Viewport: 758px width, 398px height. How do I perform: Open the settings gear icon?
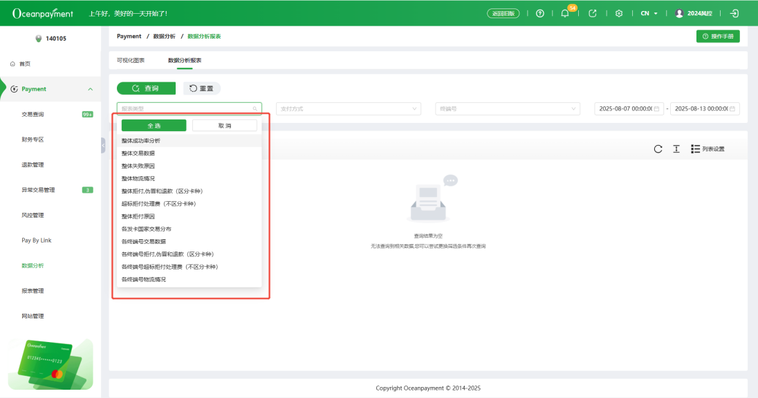coord(619,14)
